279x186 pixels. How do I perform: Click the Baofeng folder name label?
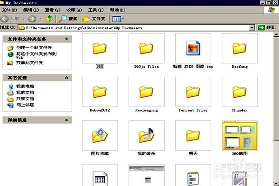coord(239,66)
